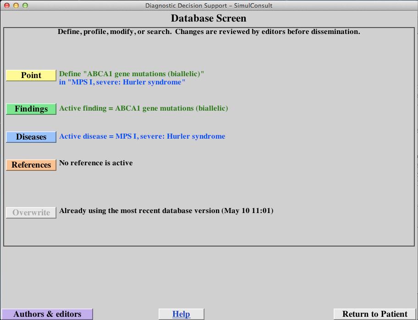Click the Define, profile, modify, or search instruction text
The image size is (418, 320).
point(209,32)
